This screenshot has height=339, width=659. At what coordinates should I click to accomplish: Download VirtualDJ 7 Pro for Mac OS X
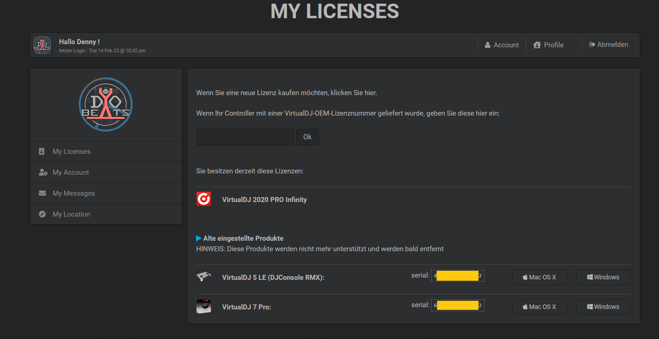point(539,307)
